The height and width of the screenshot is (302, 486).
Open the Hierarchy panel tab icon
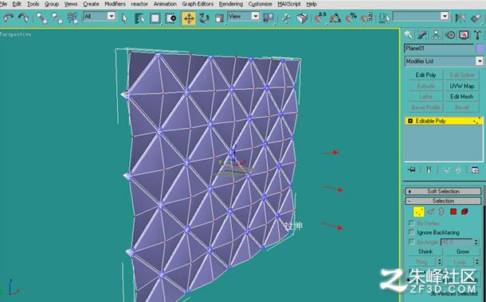point(436,35)
